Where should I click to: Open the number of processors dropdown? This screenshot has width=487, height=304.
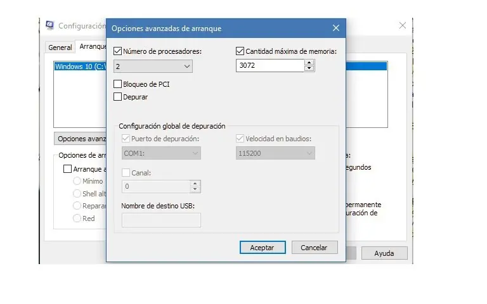click(153, 66)
